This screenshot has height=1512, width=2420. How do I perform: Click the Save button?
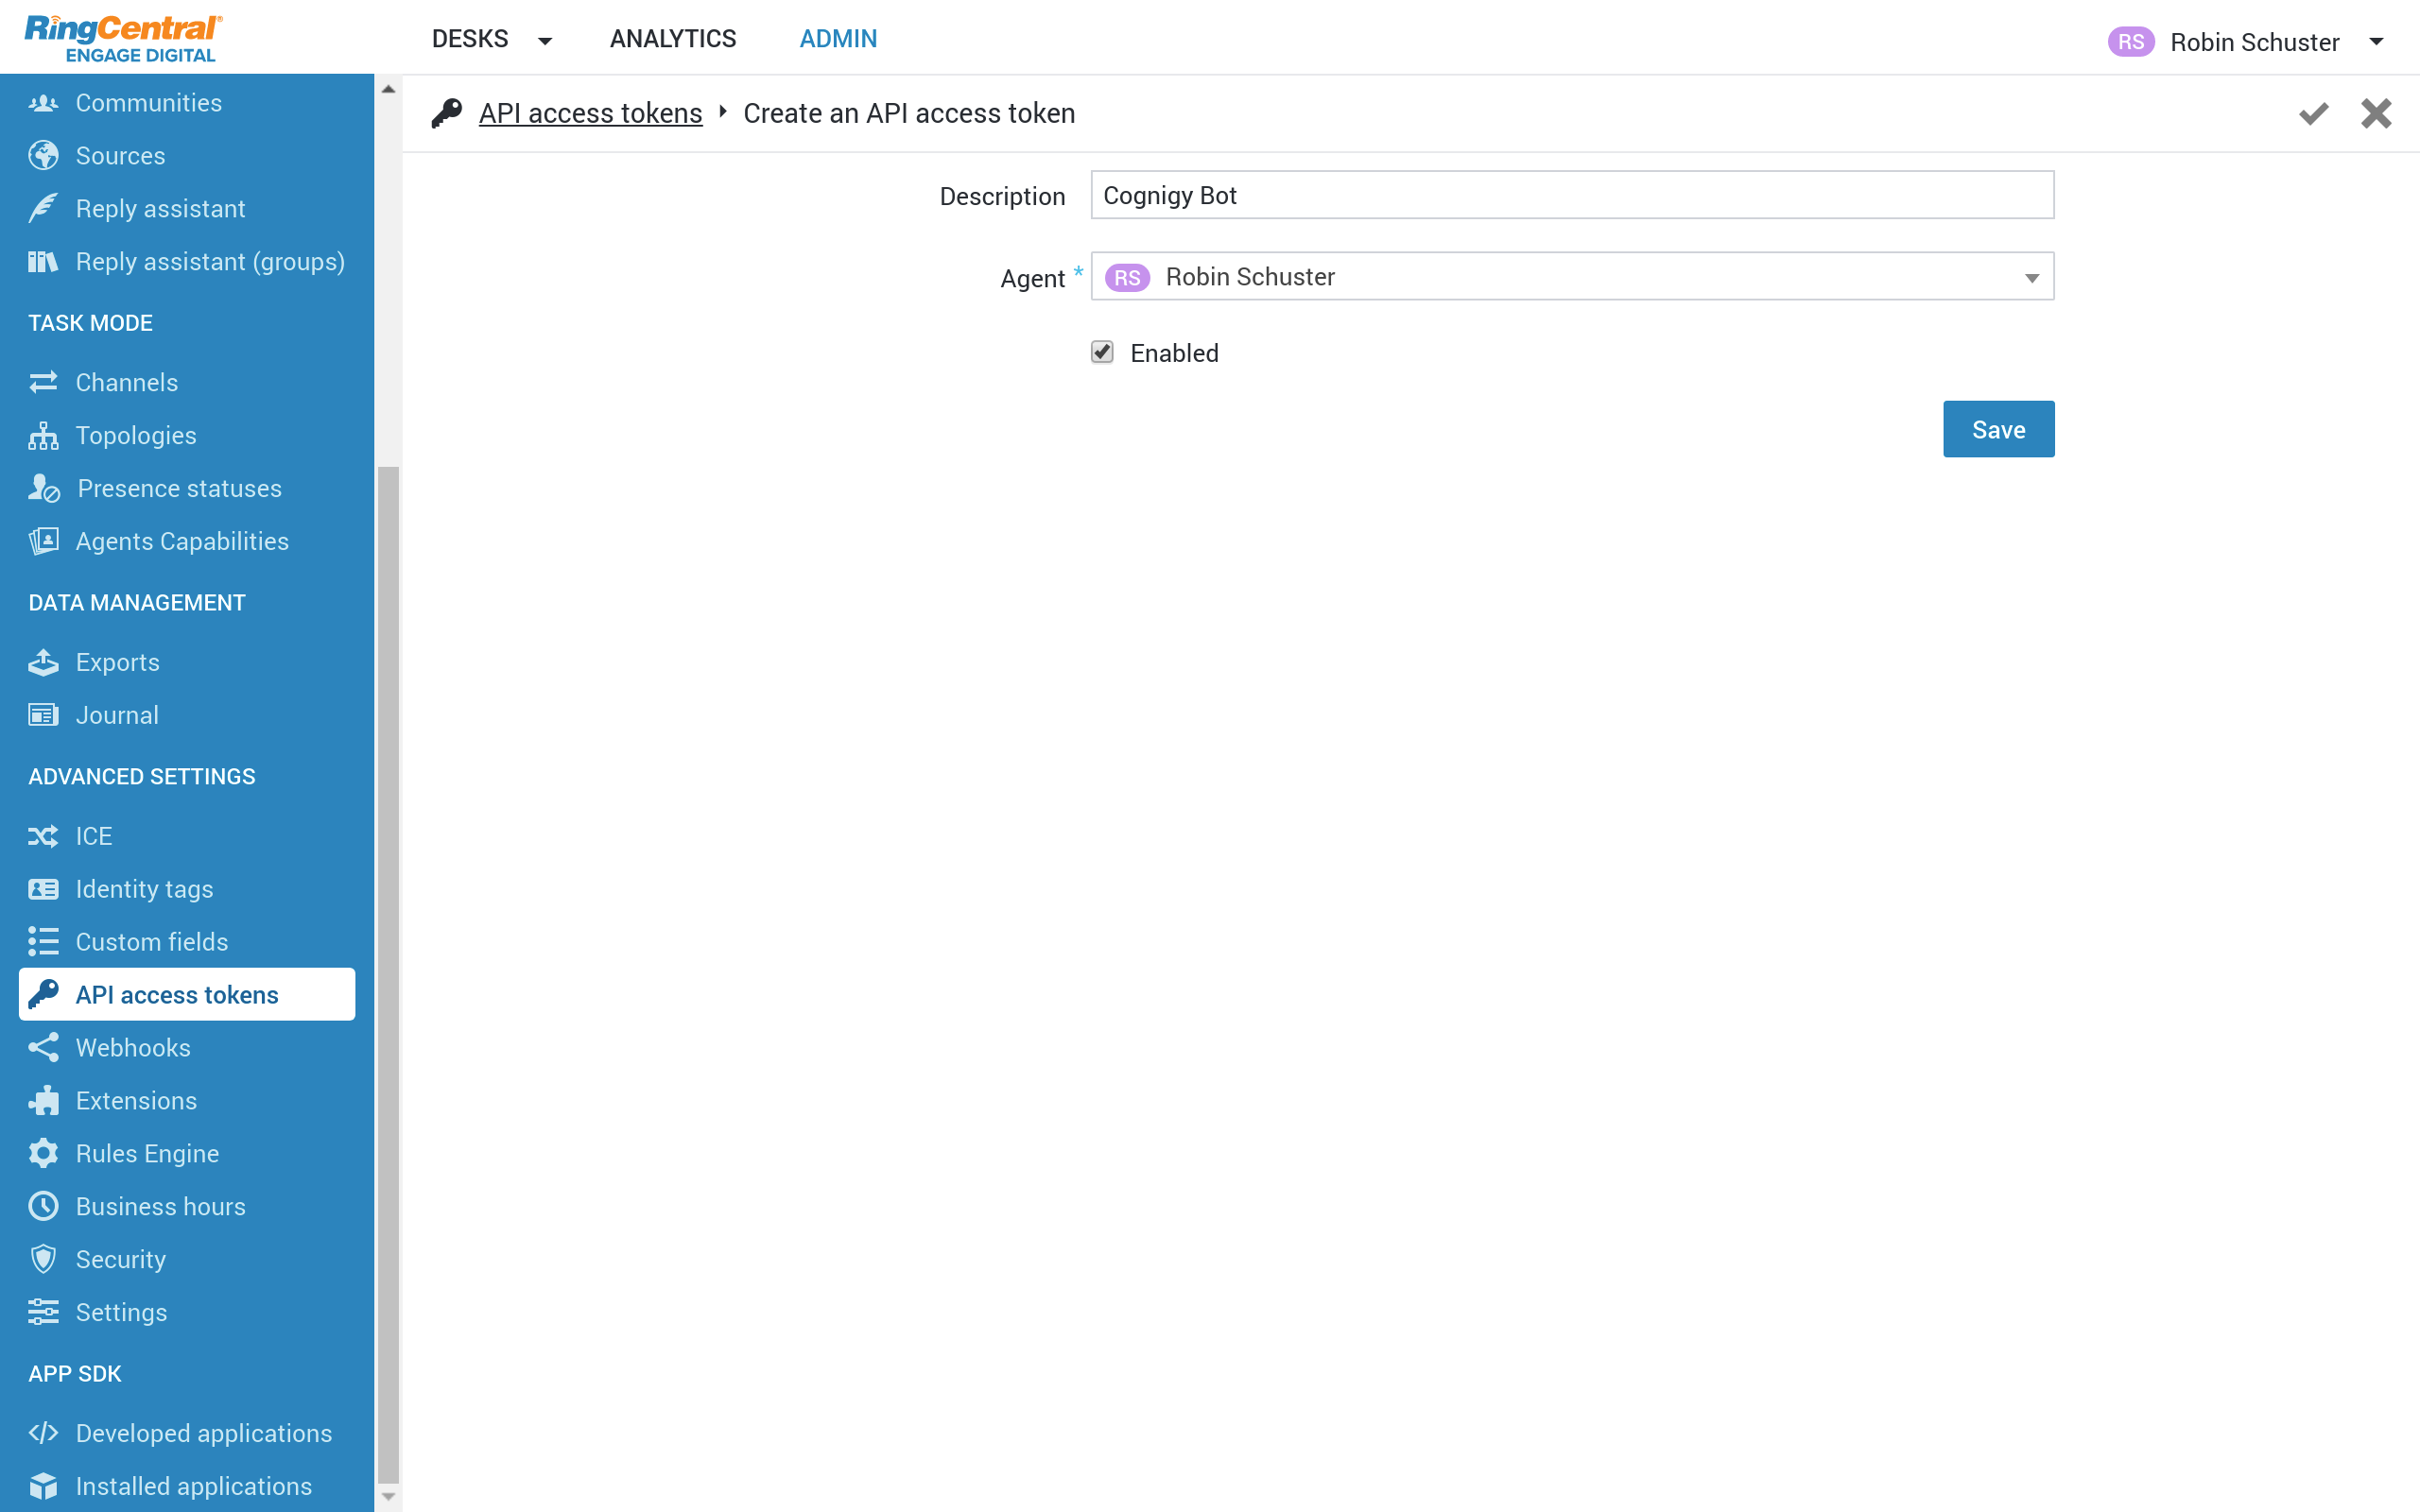pyautogui.click(x=1998, y=428)
